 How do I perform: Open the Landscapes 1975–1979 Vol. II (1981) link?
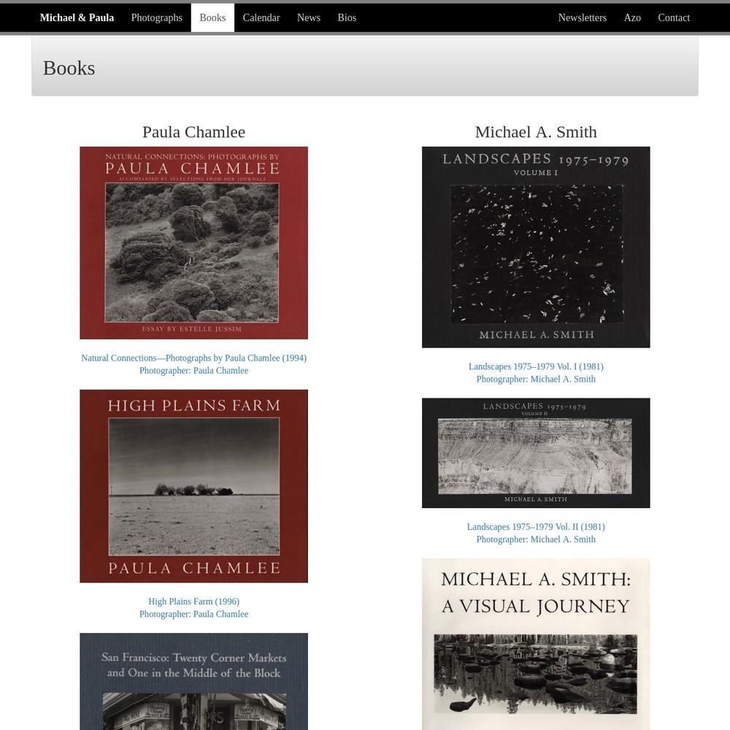click(x=536, y=526)
